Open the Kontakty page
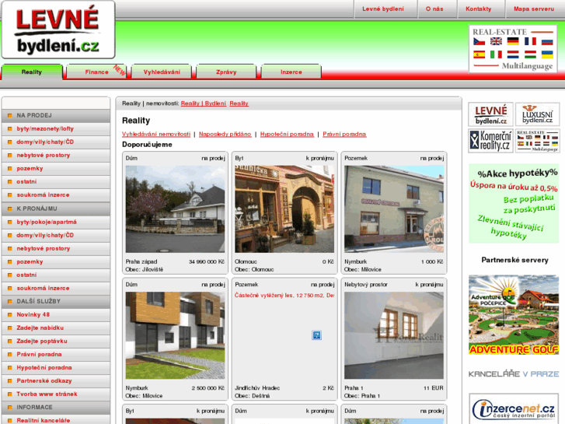Viewport: 565px width, 424px height. (478, 9)
